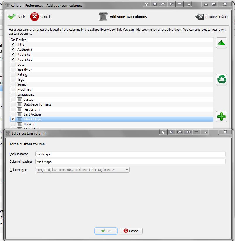
Task: Enable the Modified column checkbox
Action: [13, 89]
